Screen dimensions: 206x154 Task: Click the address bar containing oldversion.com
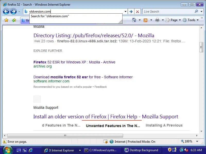(76, 12)
